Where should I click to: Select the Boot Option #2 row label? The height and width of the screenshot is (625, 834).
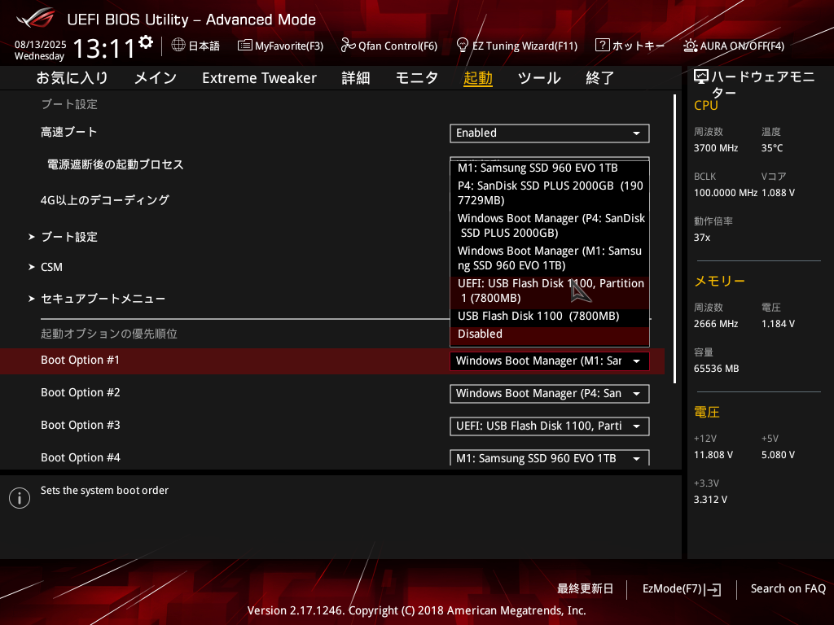(x=81, y=393)
